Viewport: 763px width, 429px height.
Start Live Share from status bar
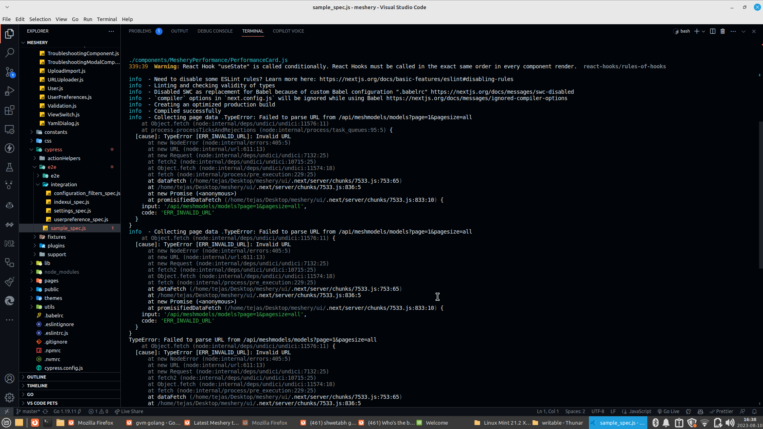129,412
